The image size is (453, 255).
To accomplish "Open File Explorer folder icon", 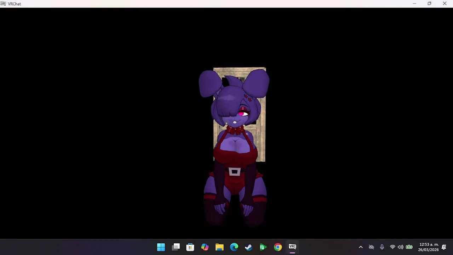I will [219, 247].
